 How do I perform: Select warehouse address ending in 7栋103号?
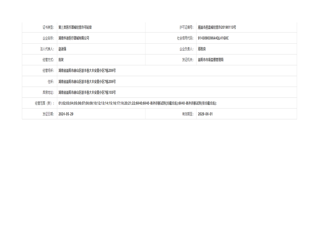pyautogui.click(x=87, y=92)
